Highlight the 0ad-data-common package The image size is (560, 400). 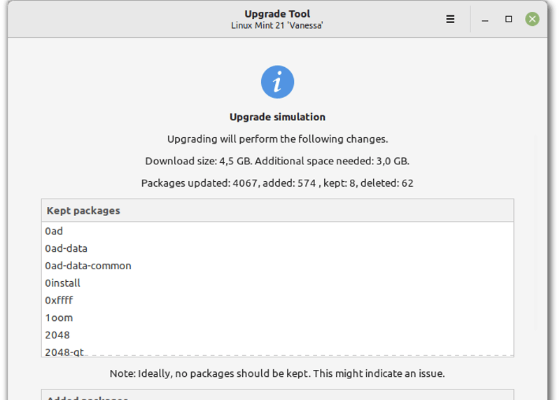[x=88, y=266]
